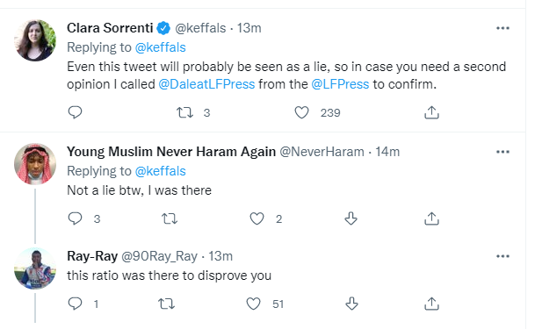
Task: Retweet the 'Not a lie btw' tweet
Action: tap(170, 218)
